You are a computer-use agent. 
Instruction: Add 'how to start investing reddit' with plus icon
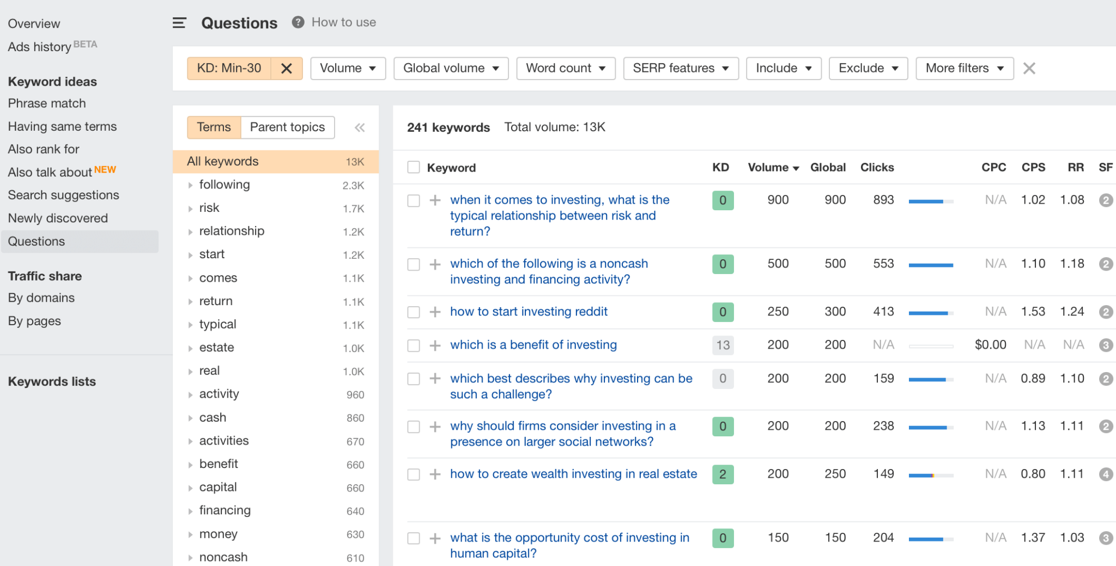tap(435, 312)
